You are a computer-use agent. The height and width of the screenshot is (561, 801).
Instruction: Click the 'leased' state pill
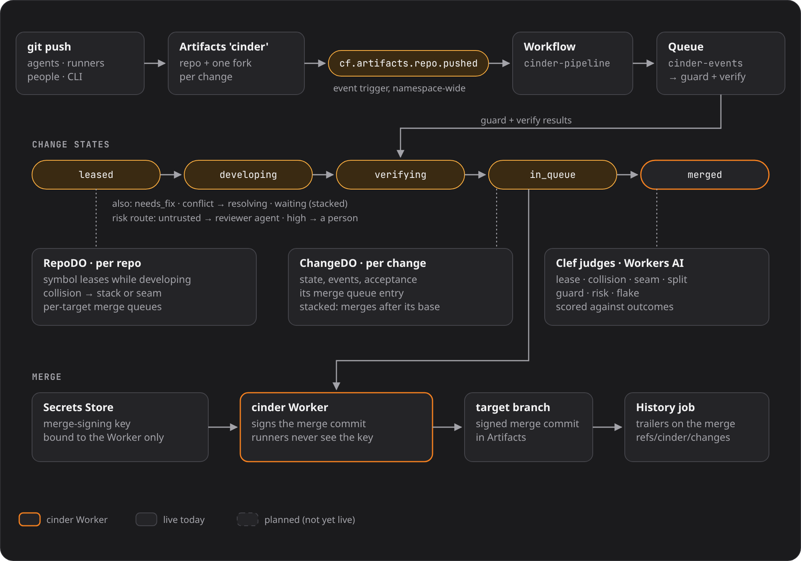coord(96,175)
